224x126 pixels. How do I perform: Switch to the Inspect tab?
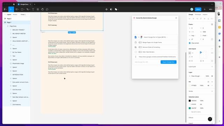[205, 14]
